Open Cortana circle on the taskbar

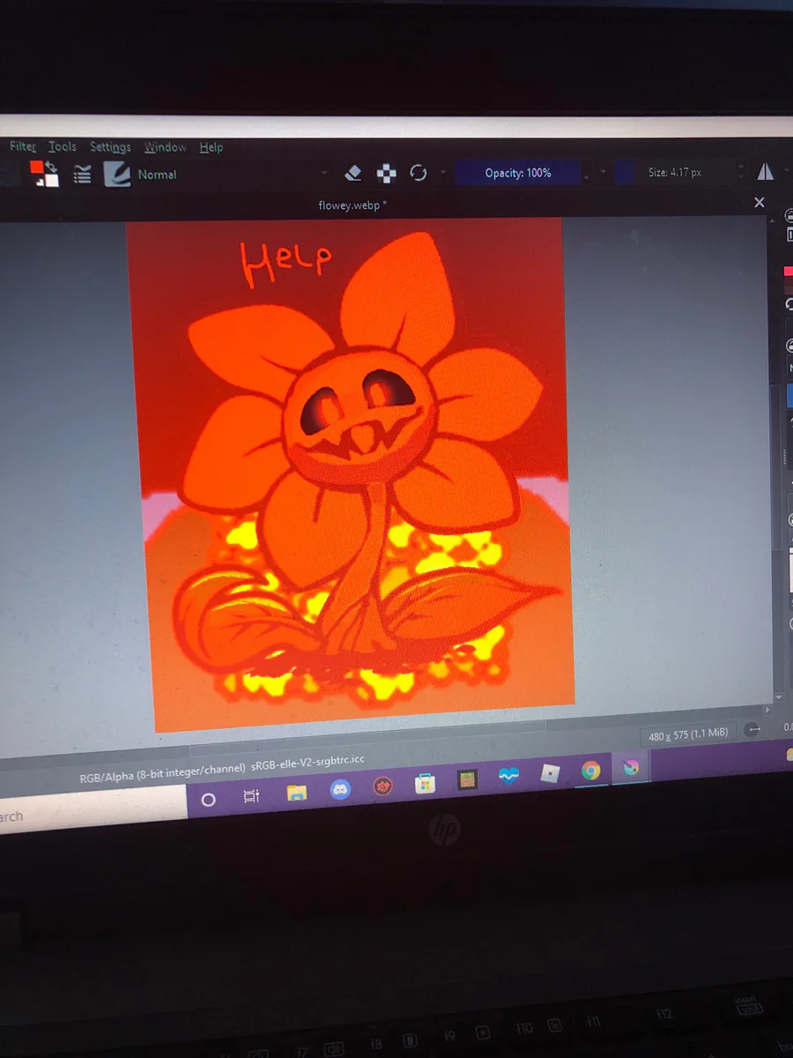(x=208, y=800)
